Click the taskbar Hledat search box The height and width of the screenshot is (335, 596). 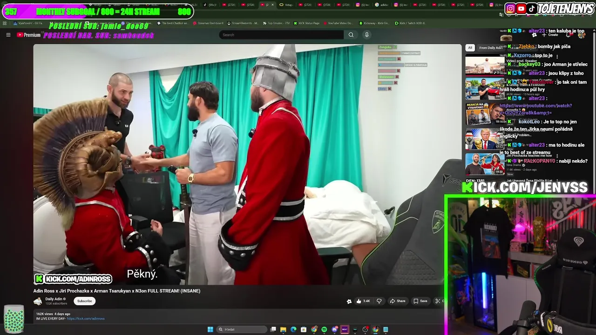(242, 329)
